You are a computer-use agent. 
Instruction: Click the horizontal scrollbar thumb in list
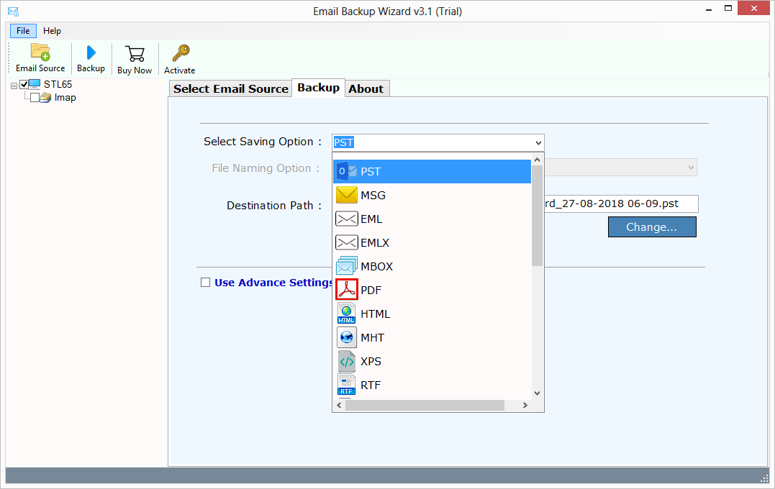[x=425, y=405]
